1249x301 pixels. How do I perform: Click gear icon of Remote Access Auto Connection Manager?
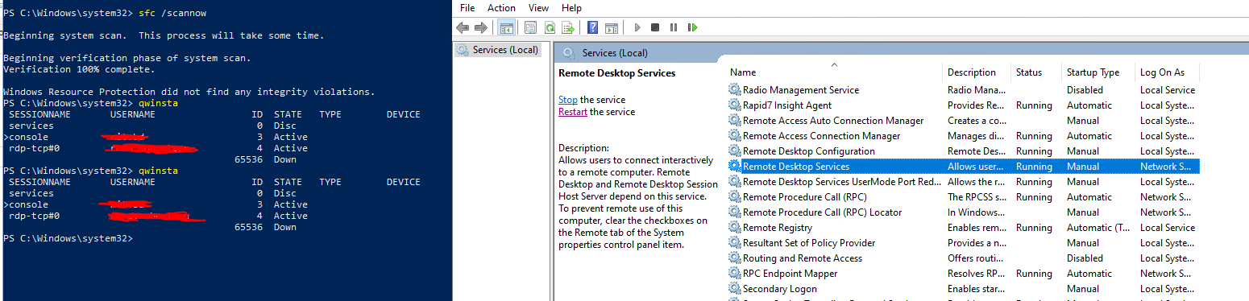734,121
